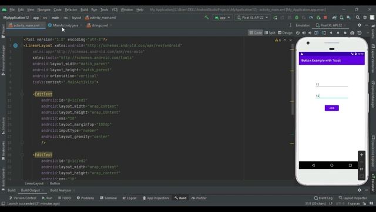Tap the ADD button in the emulator
This screenshot has width=376, height=212.
[x=331, y=108]
